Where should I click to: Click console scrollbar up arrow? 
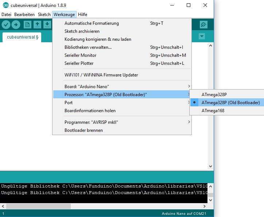pyautogui.click(x=210, y=186)
